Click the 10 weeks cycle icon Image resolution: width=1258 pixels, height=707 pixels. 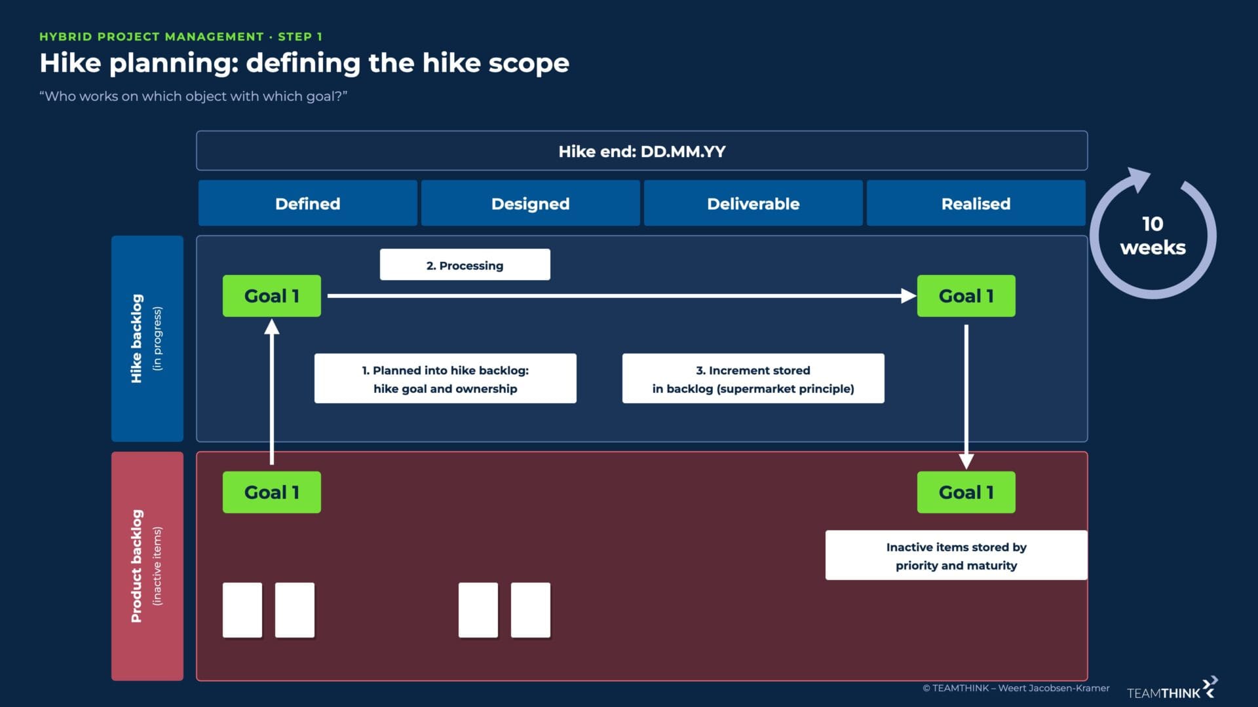coord(1153,234)
